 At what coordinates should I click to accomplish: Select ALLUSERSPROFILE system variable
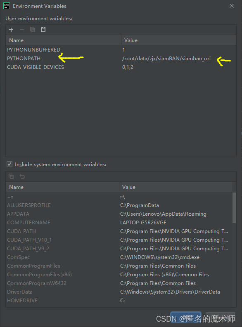tap(29, 205)
